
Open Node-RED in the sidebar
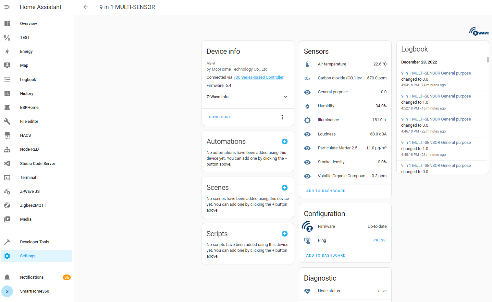[x=29, y=149]
